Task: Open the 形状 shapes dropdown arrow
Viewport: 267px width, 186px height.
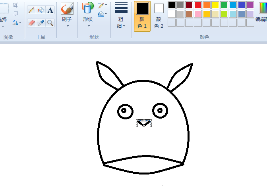Action: click(89, 26)
